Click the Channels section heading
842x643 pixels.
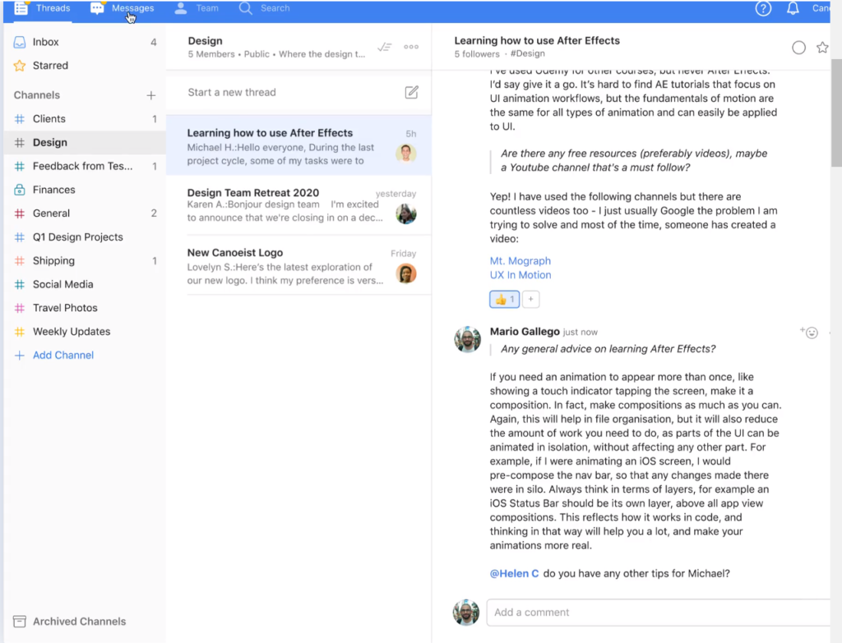[36, 95]
